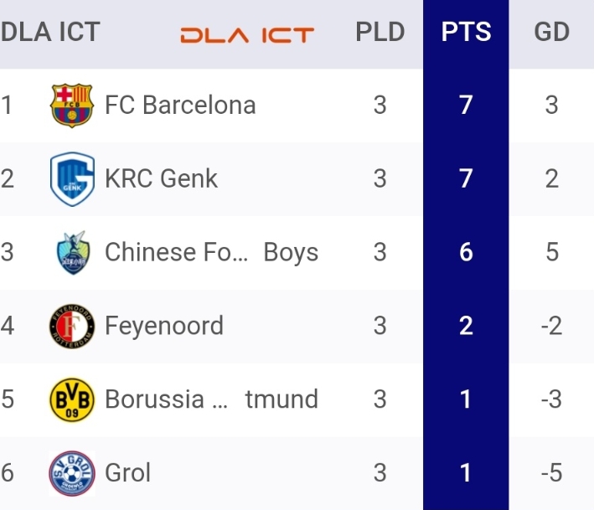Open the DLA ICT group title
The height and width of the screenshot is (510, 594).
point(50,32)
